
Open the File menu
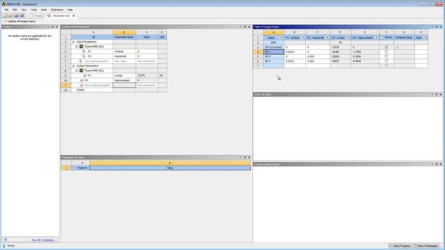[6, 10]
